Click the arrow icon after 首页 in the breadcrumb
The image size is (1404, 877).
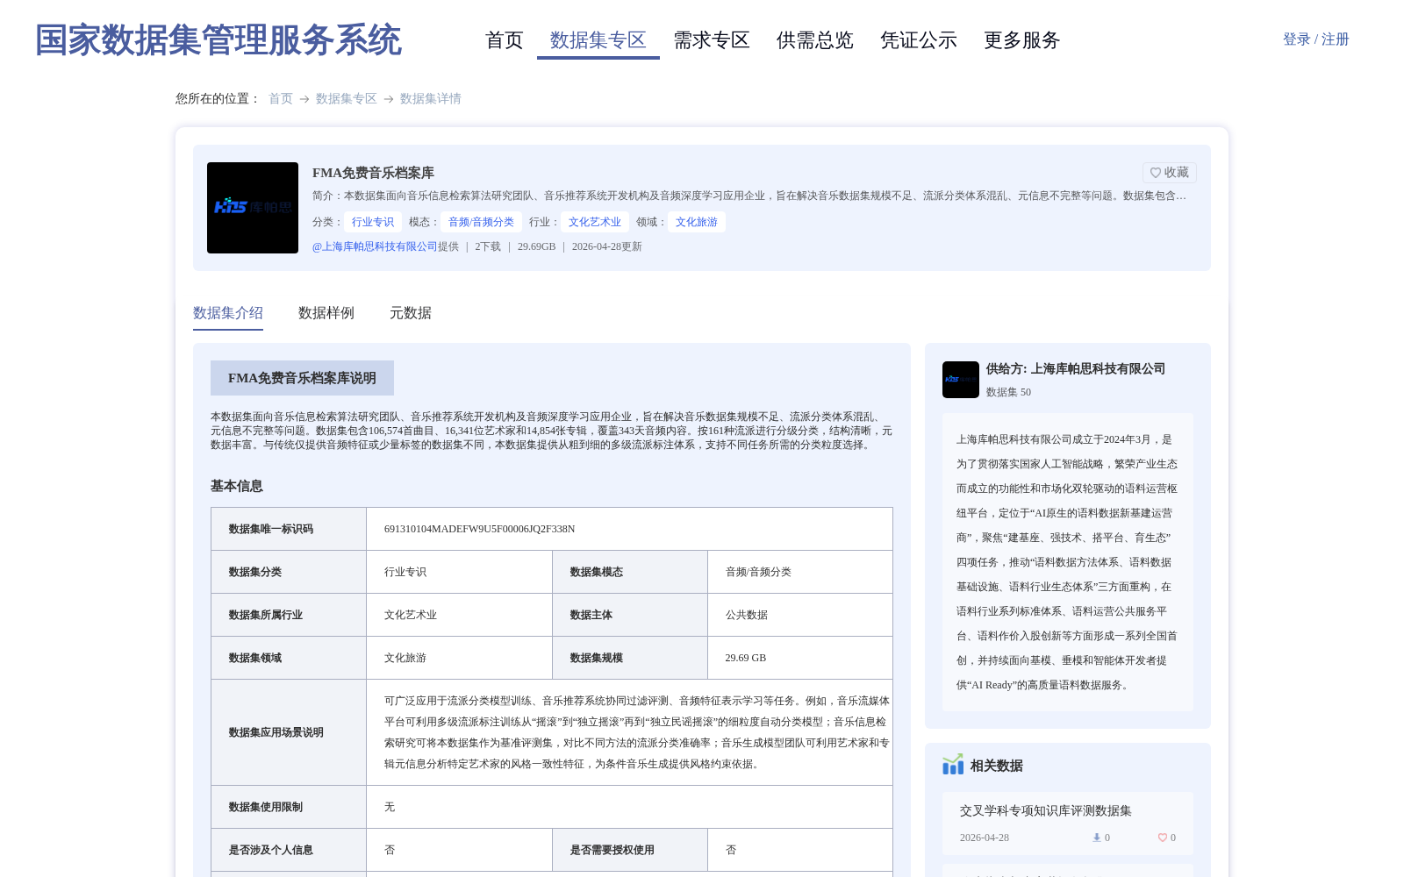pos(304,99)
